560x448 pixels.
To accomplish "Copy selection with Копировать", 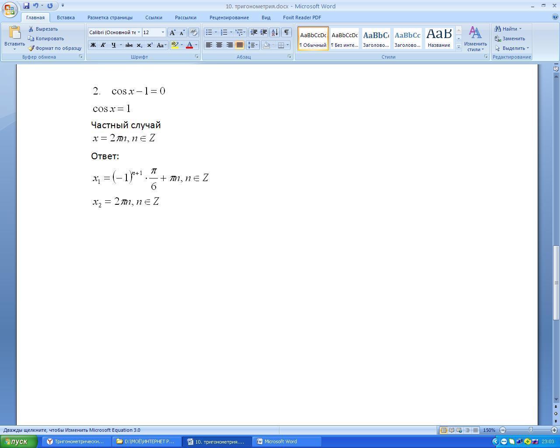I will click(x=46, y=38).
